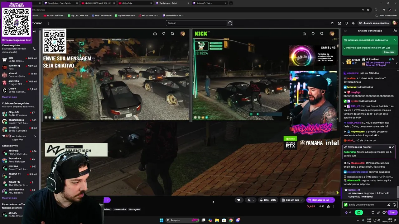This screenshot has width=399, height=224.
Task: Claim the green channel points bonus chest
Action: tap(359, 212)
